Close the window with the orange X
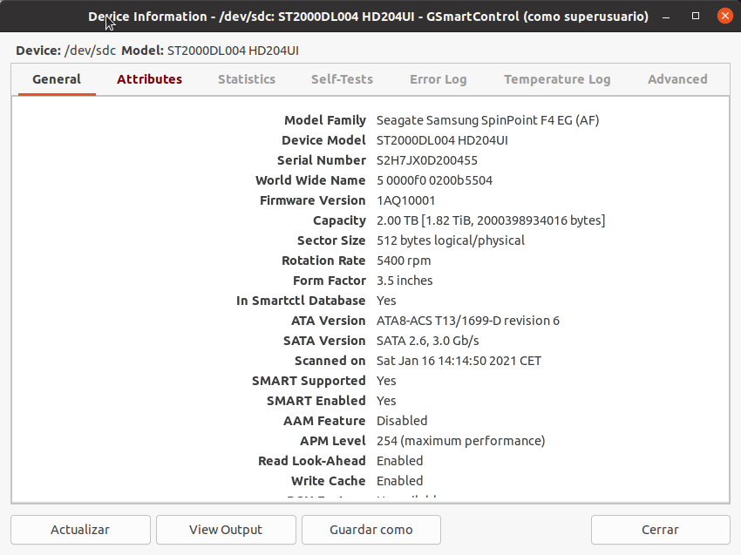Screen dimensions: 741x555 [x=725, y=16]
